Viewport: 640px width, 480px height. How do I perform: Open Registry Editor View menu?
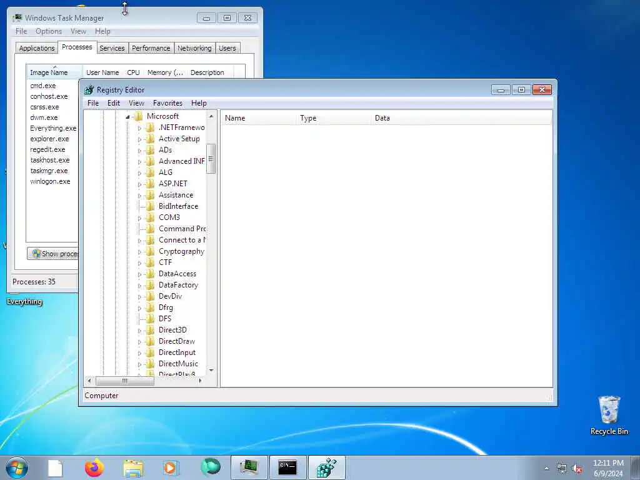(136, 103)
